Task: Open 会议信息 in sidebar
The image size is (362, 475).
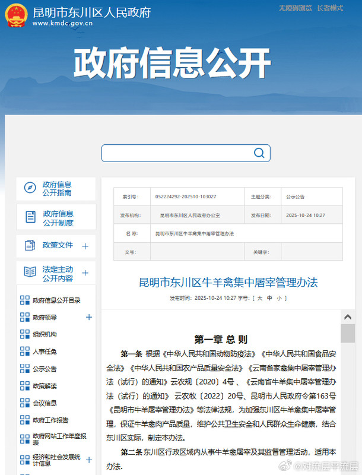Action: [x=45, y=403]
